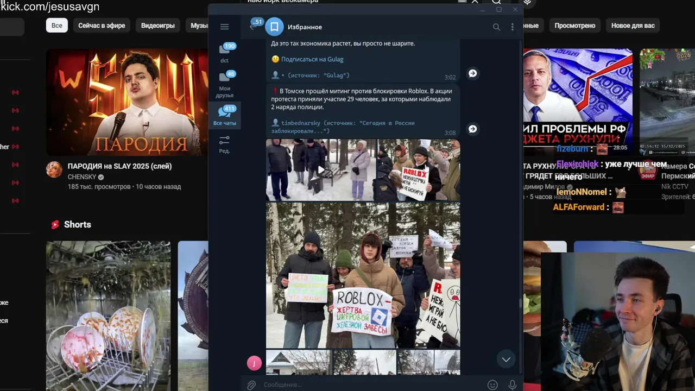Play the protest video in the Telegram post
This screenshot has height=391, width=695.
320,170
